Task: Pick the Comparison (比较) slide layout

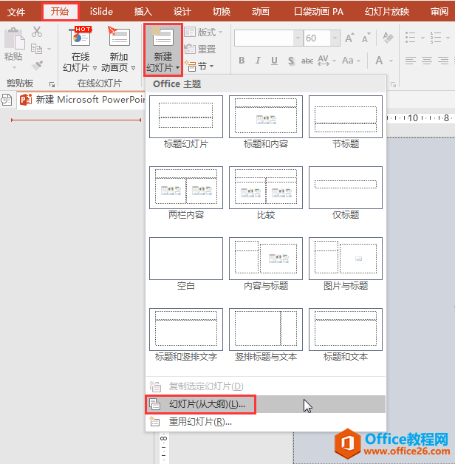Action: (x=265, y=188)
